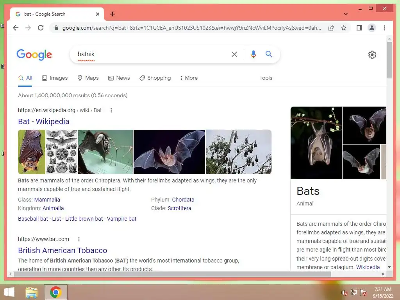The width and height of the screenshot is (400, 300).
Task: Open the bat skeleton thumbnail
Action: pyautogui.click(x=105, y=152)
